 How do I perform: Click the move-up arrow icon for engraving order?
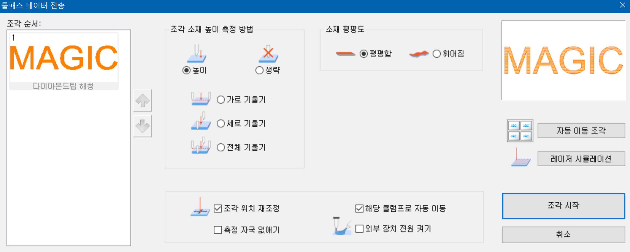point(143,101)
